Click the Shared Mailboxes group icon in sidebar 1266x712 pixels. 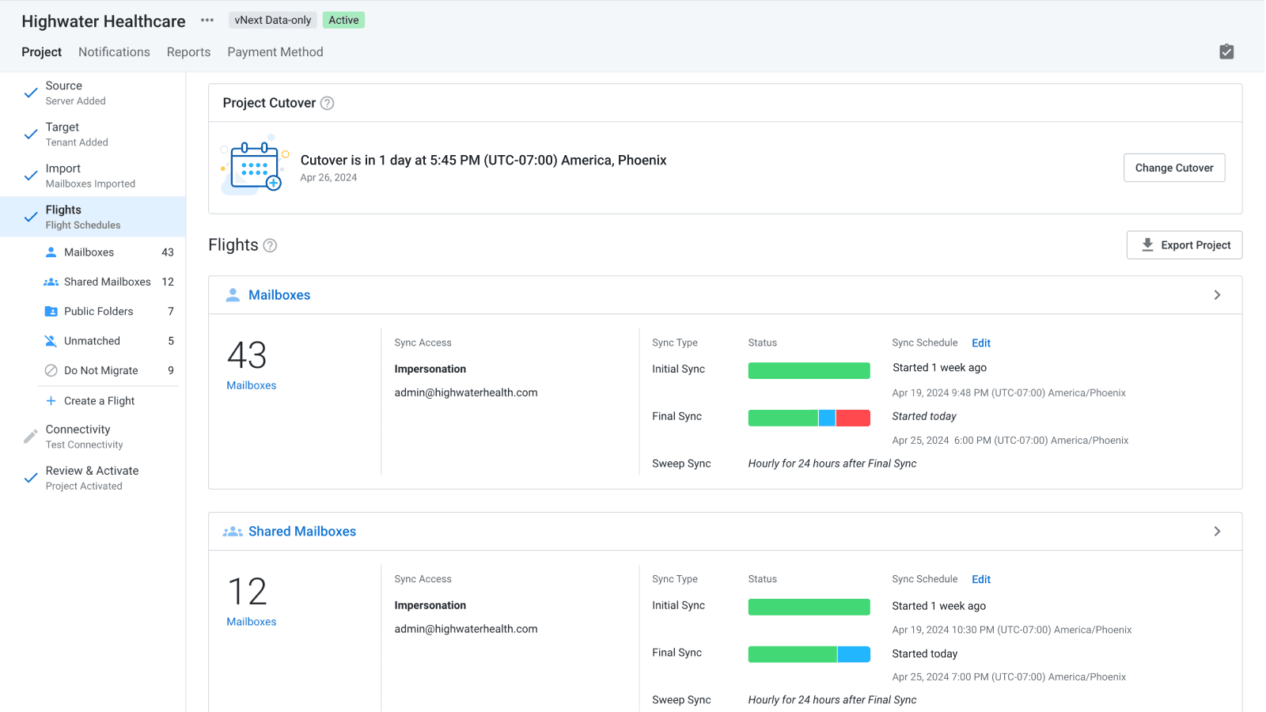51,282
